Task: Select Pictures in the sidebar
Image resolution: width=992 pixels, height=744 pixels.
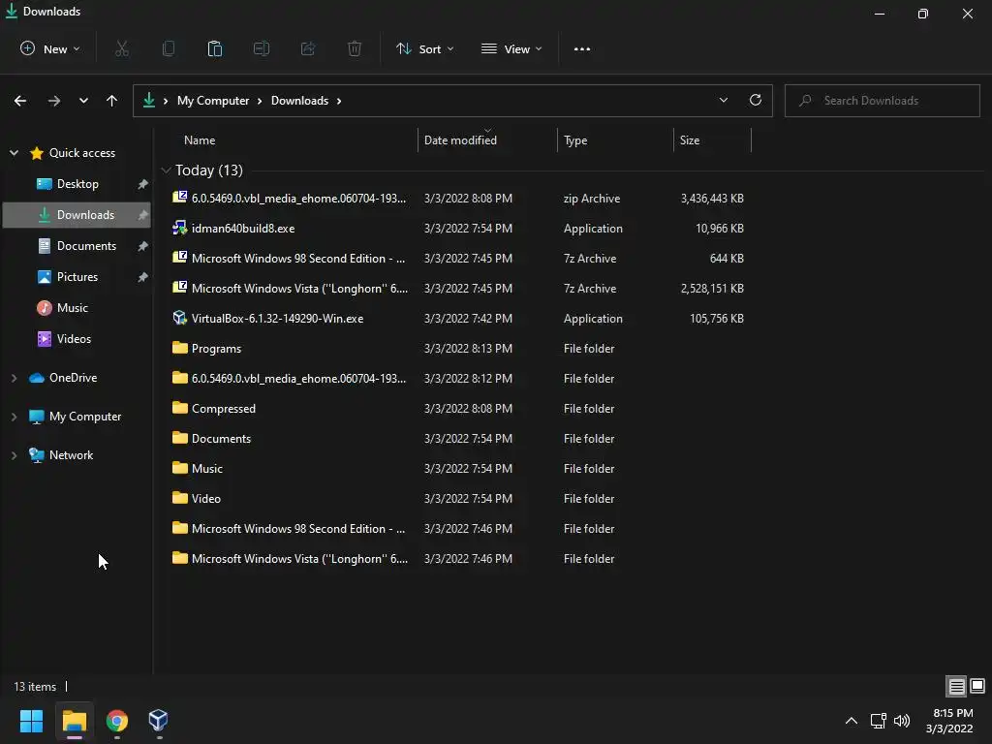Action: (x=77, y=276)
